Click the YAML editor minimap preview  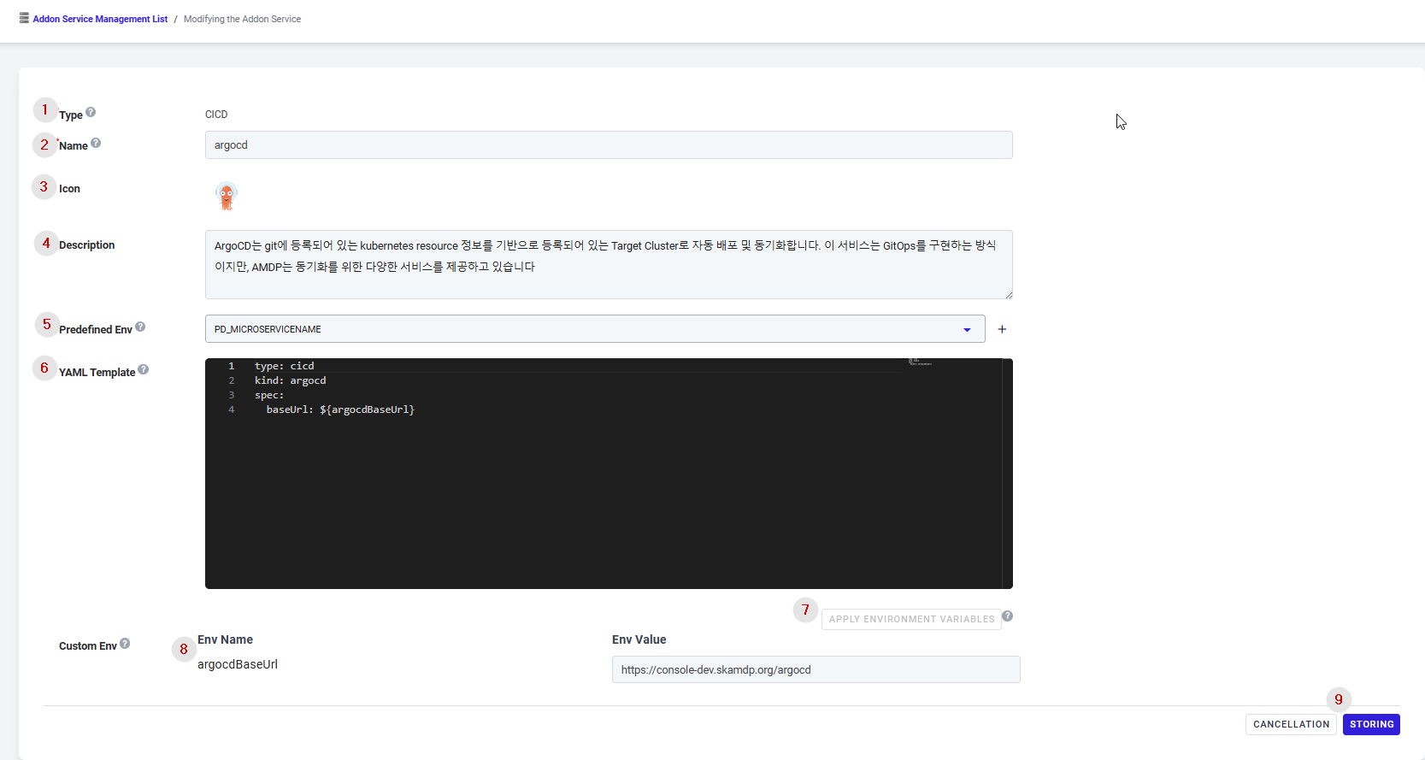tap(921, 362)
